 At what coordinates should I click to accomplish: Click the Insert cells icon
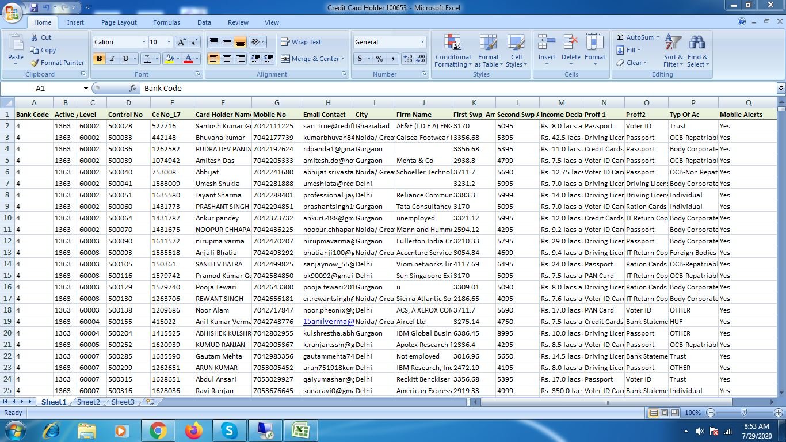[547, 43]
